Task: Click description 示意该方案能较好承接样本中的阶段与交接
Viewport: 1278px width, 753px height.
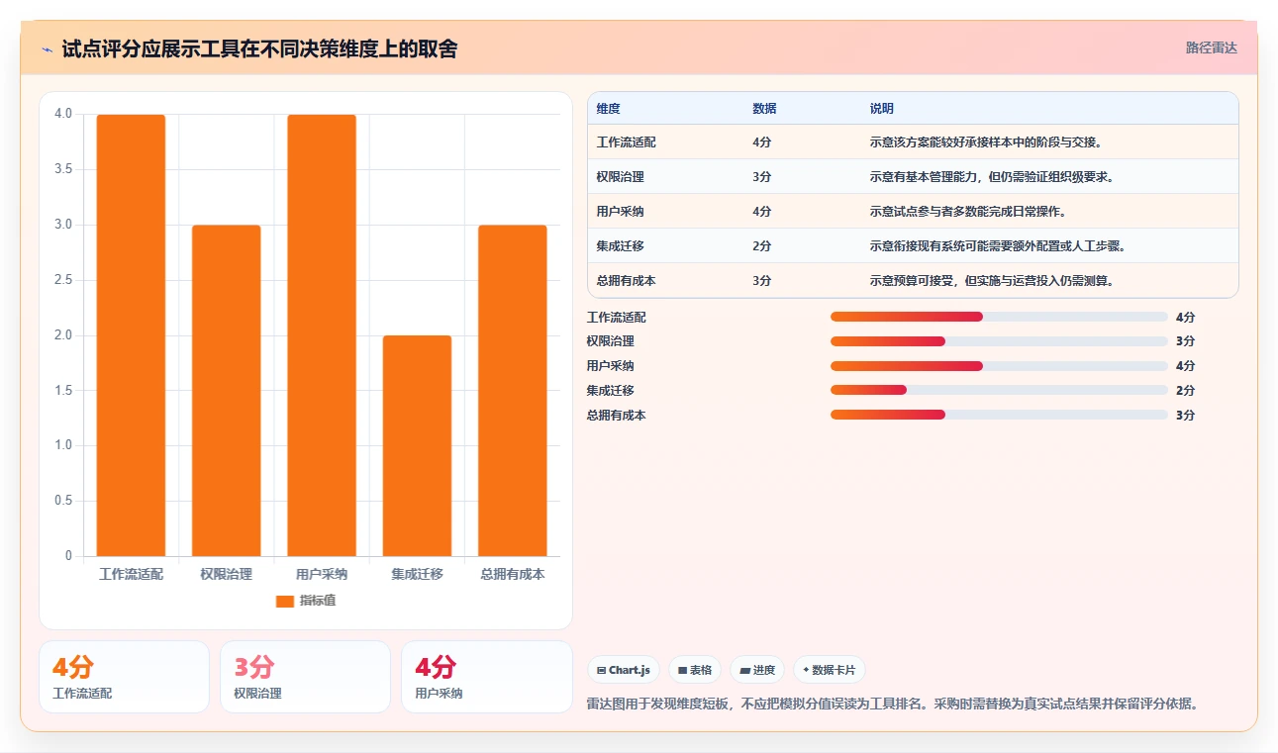Action: (986, 142)
